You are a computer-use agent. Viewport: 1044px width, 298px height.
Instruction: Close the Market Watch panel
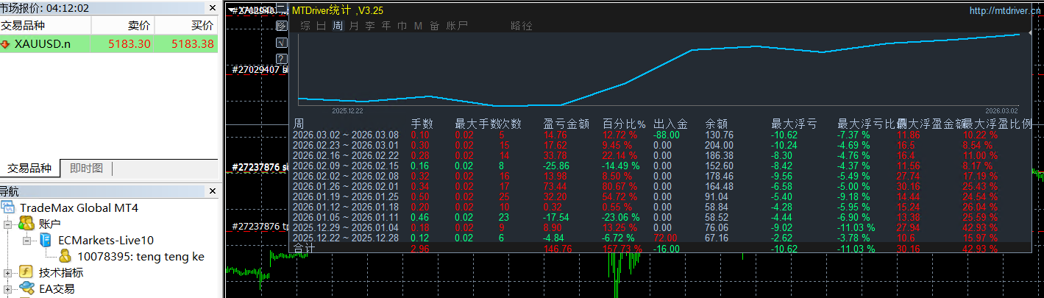click(x=213, y=8)
